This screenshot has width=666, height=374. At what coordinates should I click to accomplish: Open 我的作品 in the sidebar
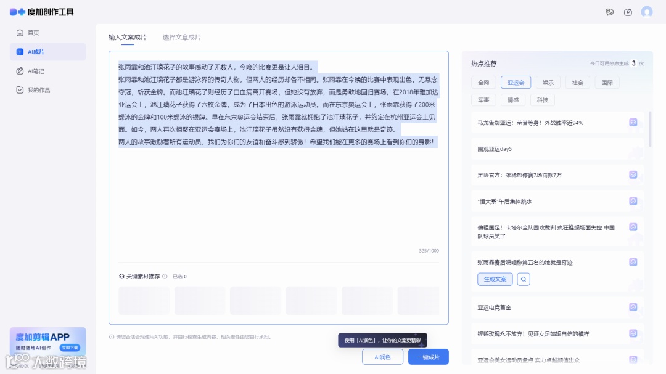[47, 90]
